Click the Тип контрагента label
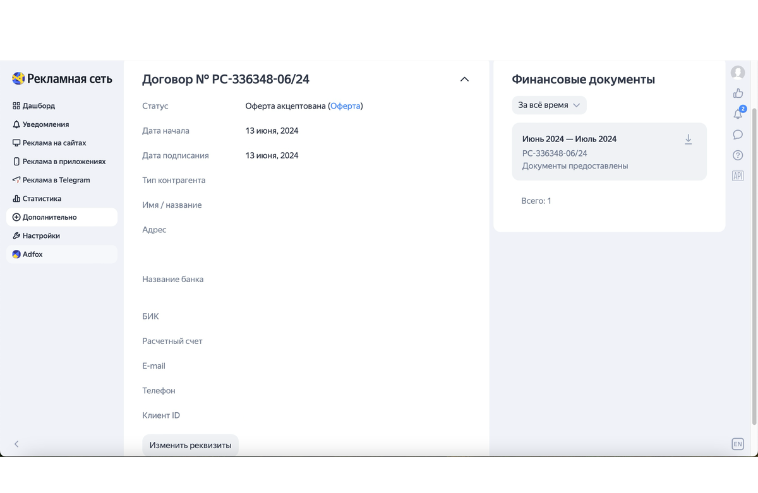758x493 pixels. (x=174, y=180)
